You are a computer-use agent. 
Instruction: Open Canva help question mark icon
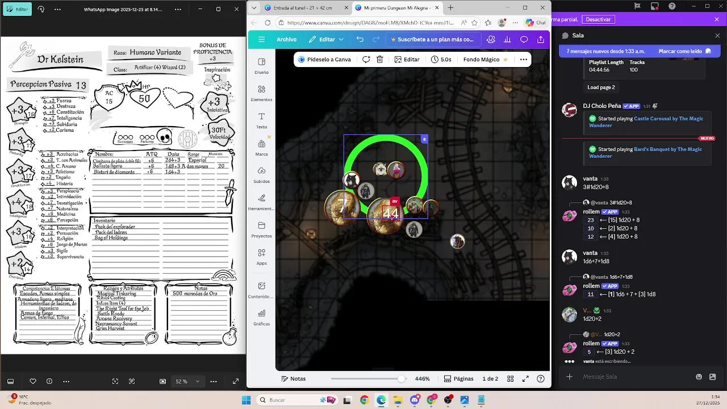tap(541, 379)
